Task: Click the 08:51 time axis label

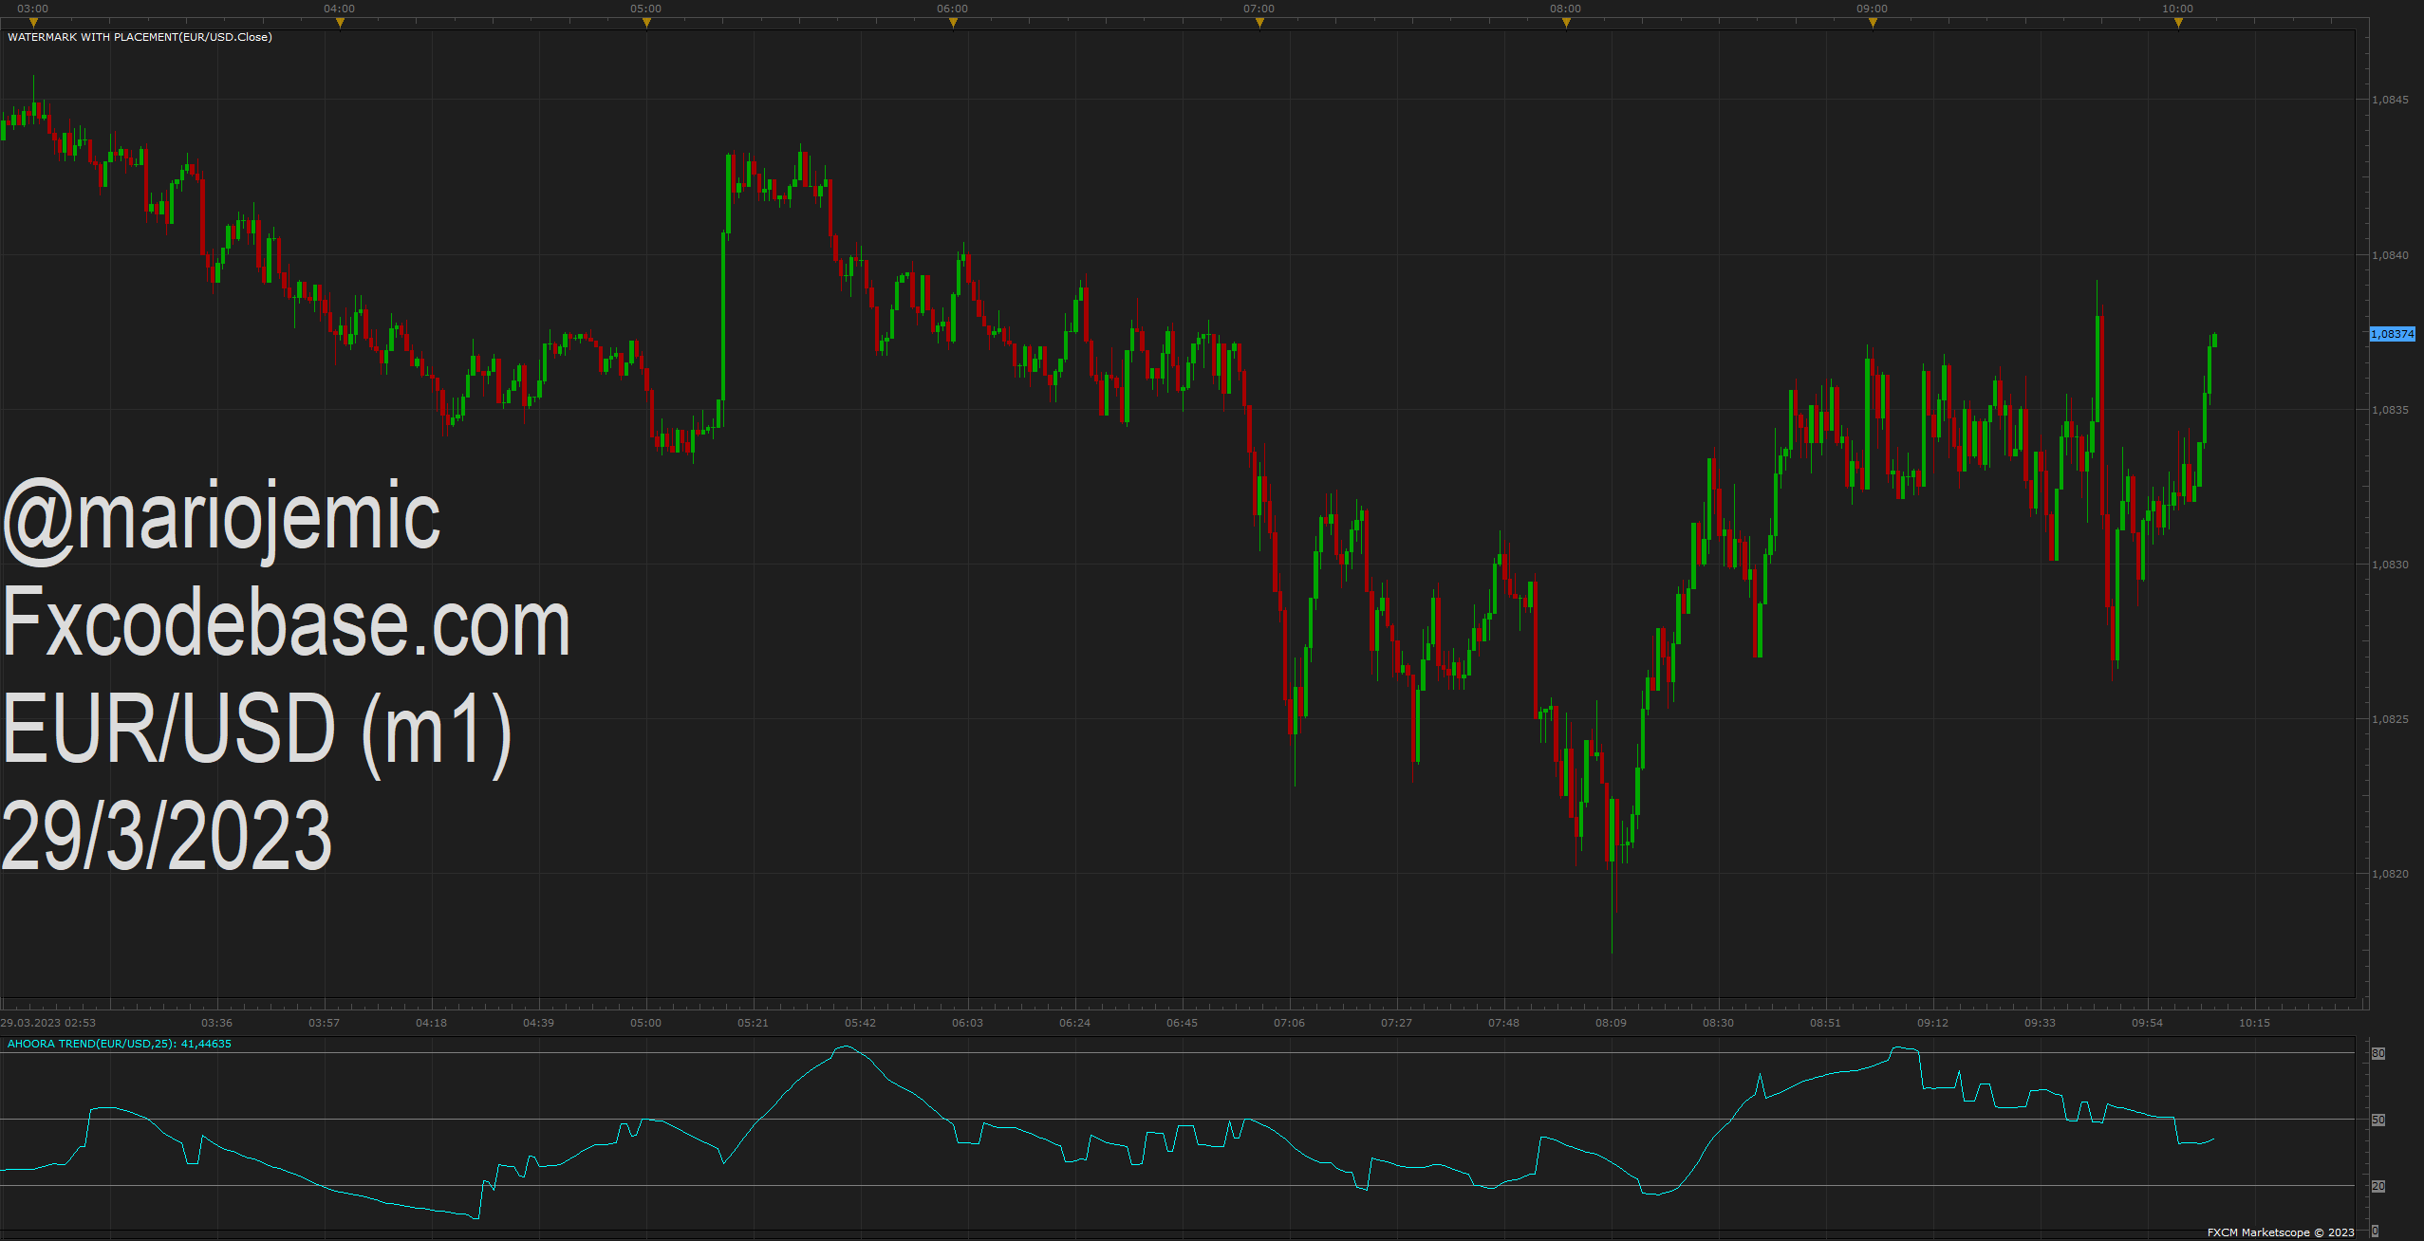Action: click(1825, 1023)
